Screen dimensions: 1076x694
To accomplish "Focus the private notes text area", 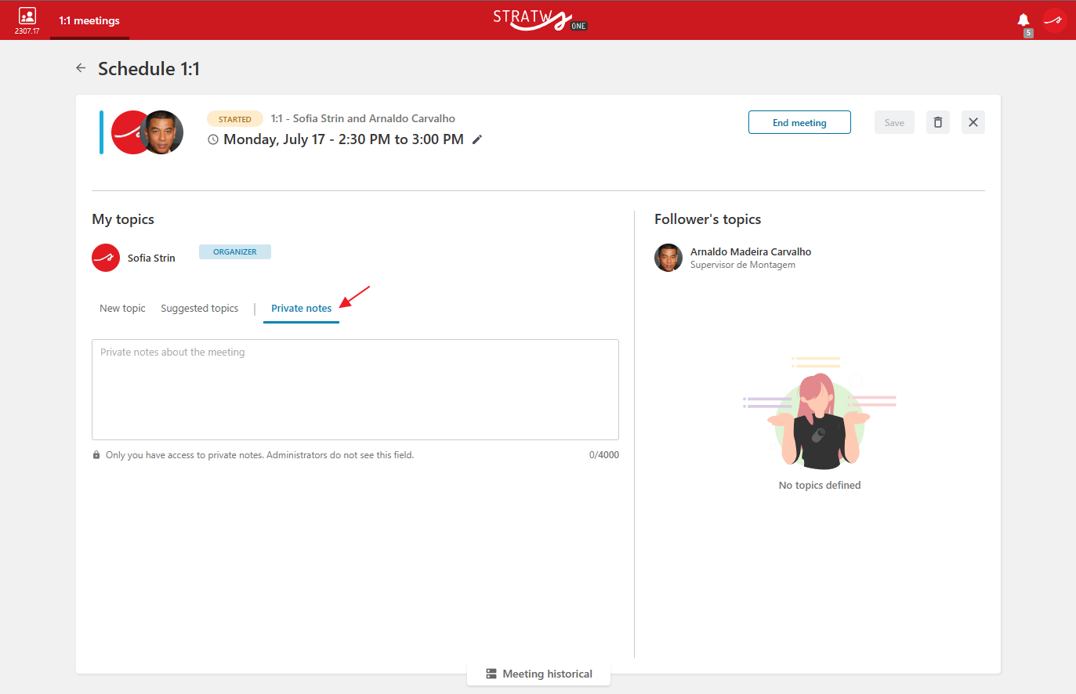I will click(355, 389).
